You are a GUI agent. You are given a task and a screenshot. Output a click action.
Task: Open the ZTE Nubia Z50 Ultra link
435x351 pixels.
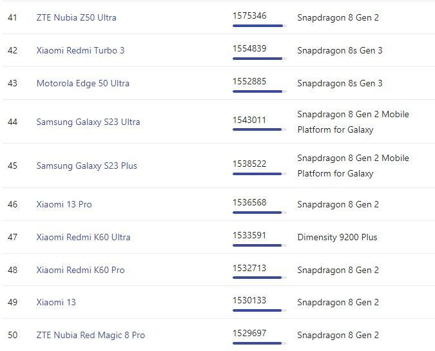pyautogui.click(x=76, y=17)
